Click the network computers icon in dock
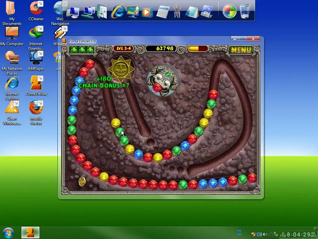 coord(89,12)
